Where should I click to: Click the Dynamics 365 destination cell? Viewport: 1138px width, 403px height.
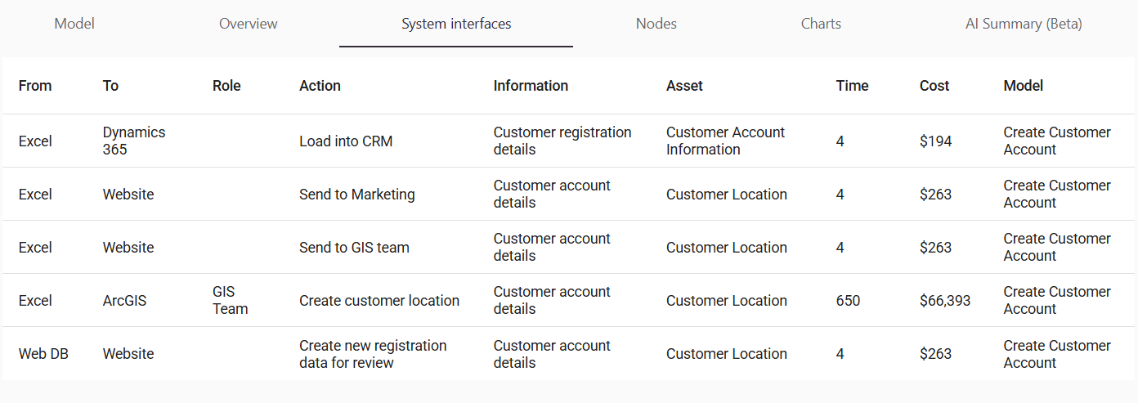click(134, 141)
